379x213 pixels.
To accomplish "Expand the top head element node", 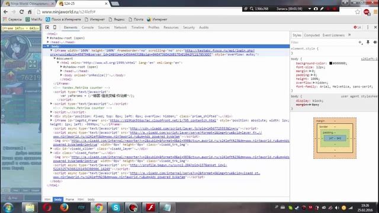I will (x=48, y=42).
